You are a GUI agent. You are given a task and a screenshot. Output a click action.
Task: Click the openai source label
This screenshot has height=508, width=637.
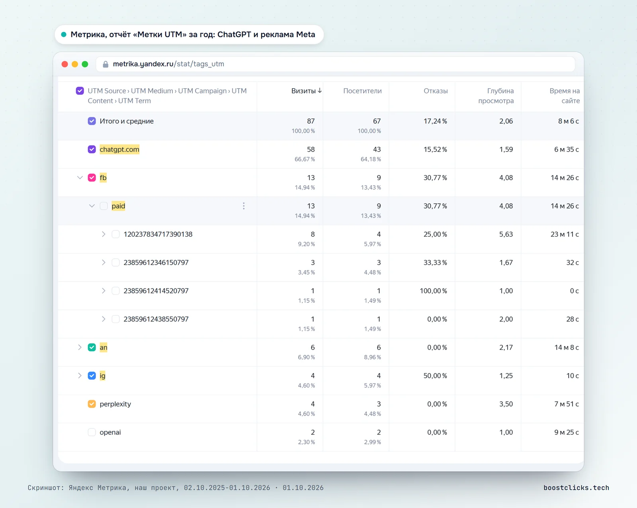pyautogui.click(x=110, y=432)
